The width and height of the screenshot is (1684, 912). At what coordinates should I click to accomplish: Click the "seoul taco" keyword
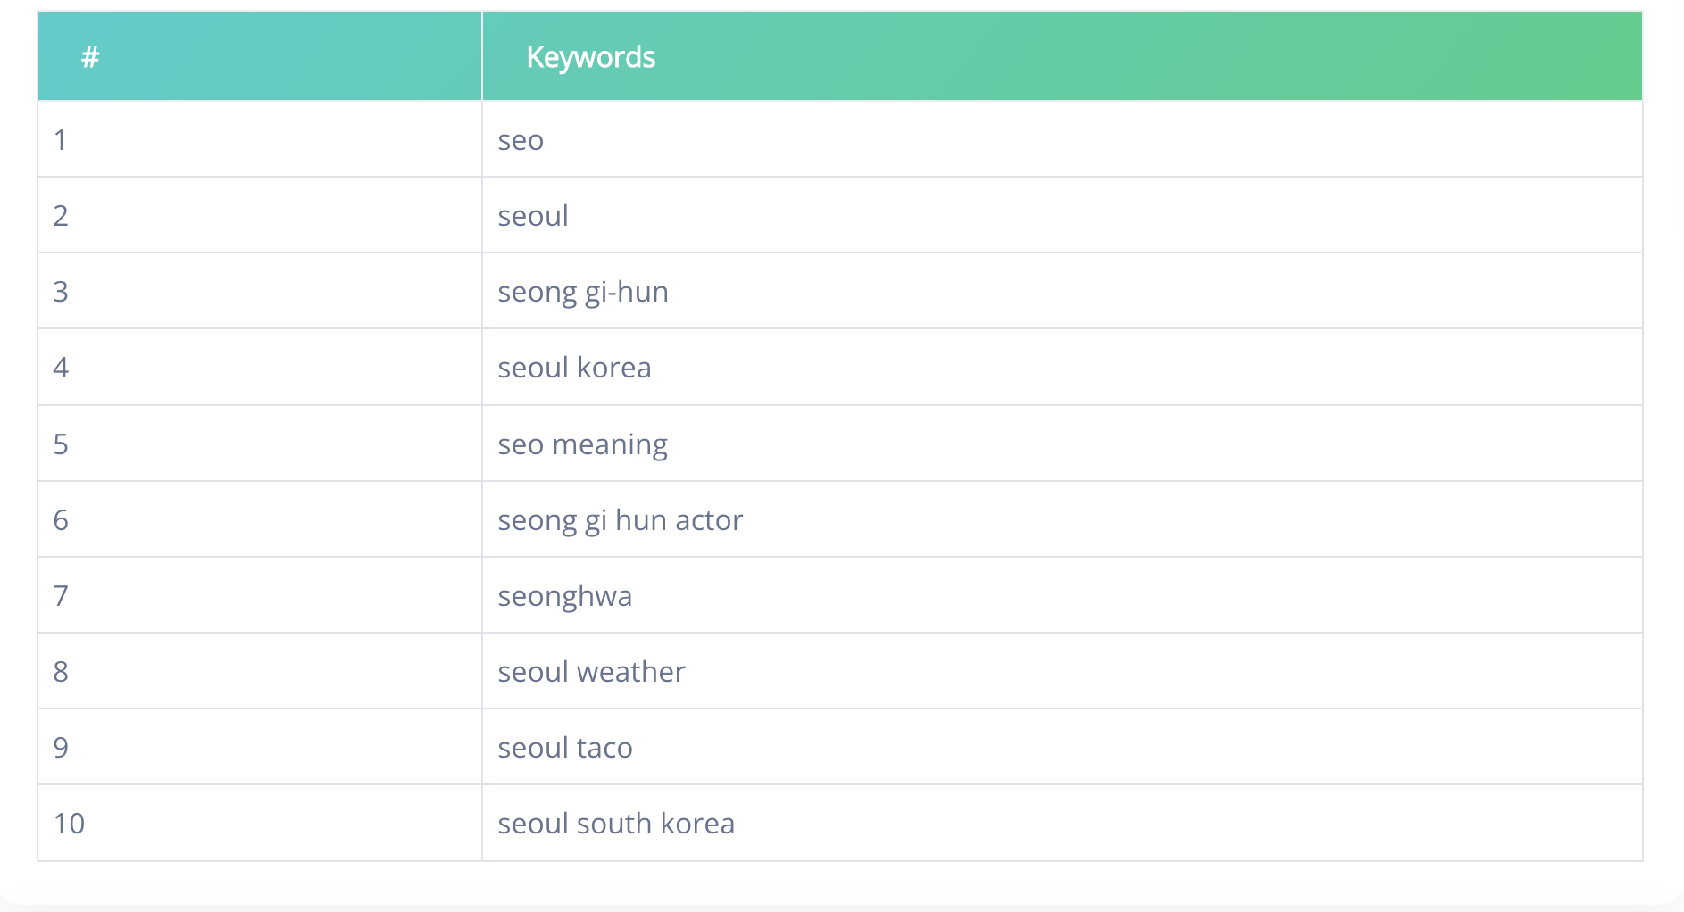[564, 748]
